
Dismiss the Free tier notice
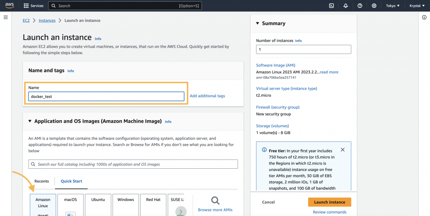343,150
